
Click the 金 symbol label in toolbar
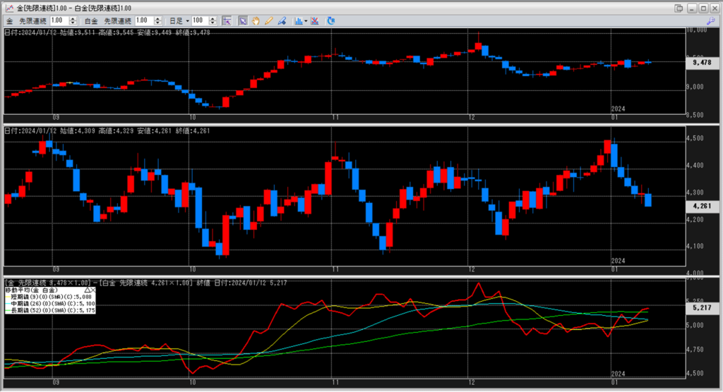(x=10, y=21)
